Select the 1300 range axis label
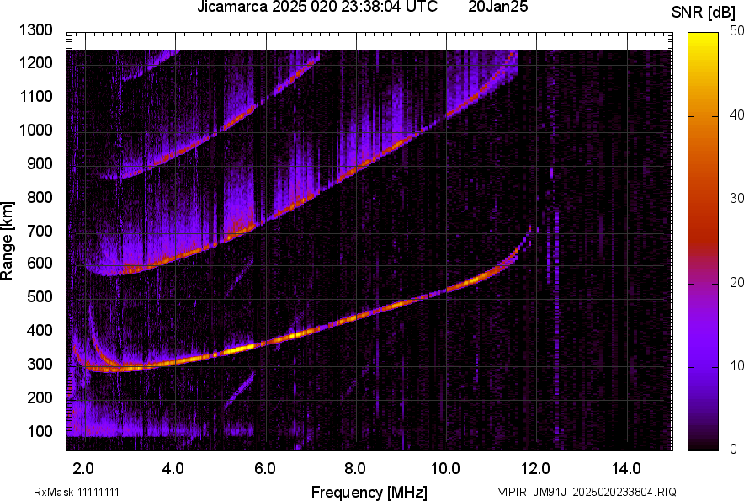 tap(35, 30)
